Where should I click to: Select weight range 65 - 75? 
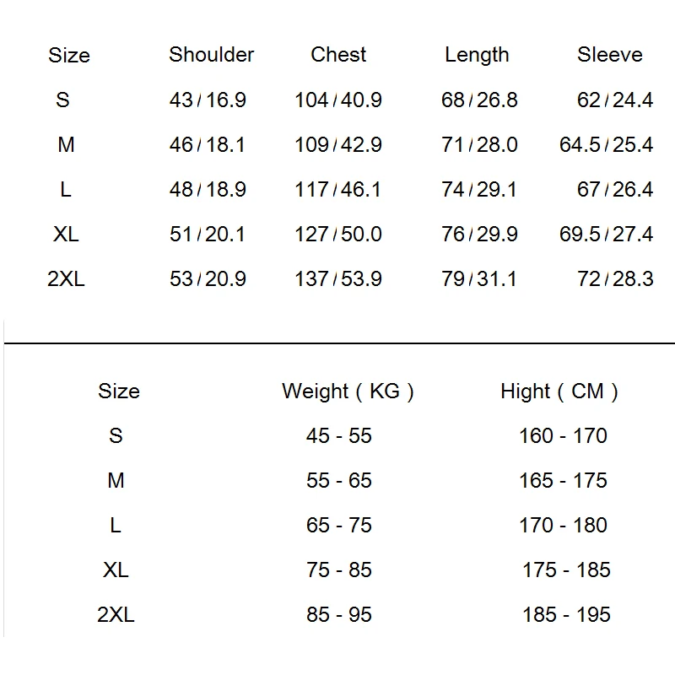338,526
